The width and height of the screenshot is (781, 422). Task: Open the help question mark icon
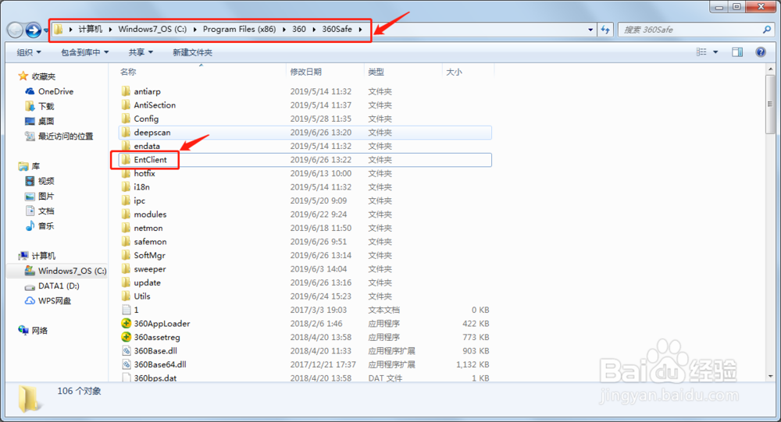pyautogui.click(x=760, y=52)
